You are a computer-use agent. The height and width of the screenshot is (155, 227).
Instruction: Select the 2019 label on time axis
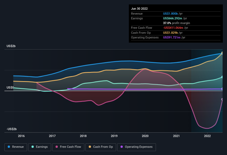[x=114, y=136]
